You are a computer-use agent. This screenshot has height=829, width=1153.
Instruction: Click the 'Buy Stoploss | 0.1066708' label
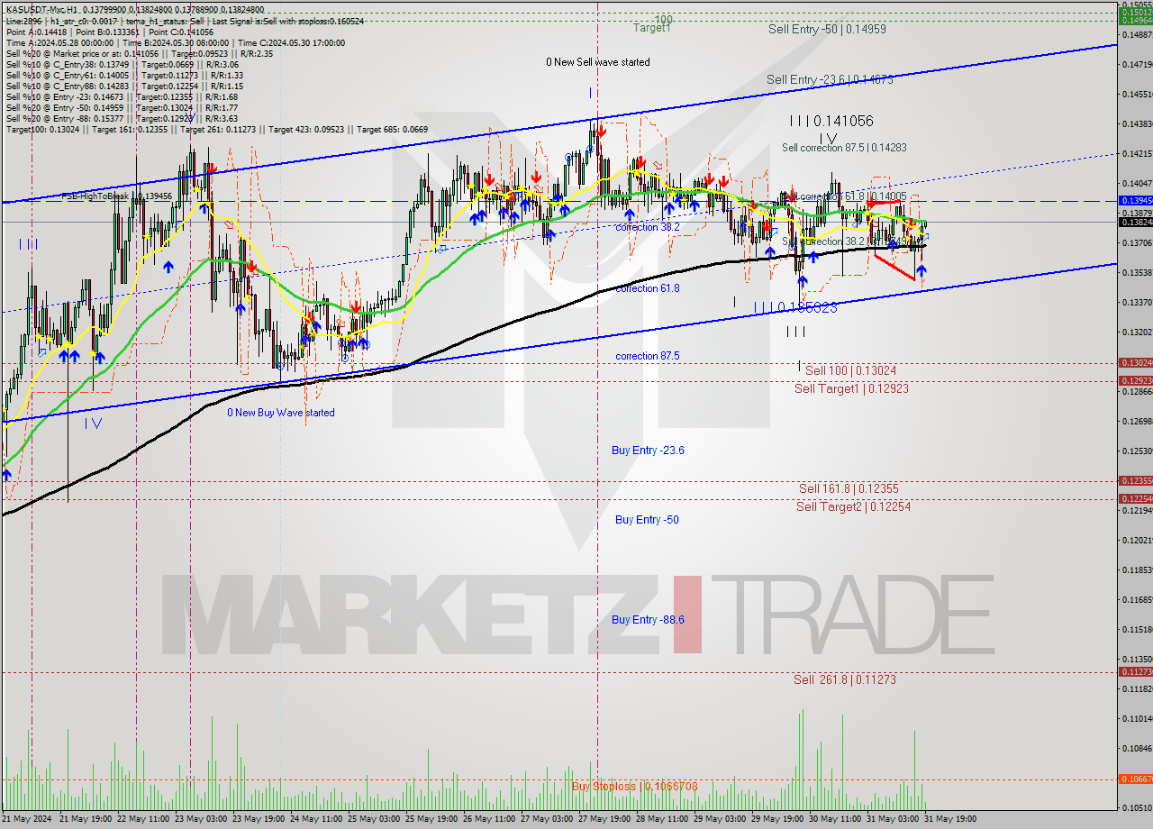click(634, 786)
